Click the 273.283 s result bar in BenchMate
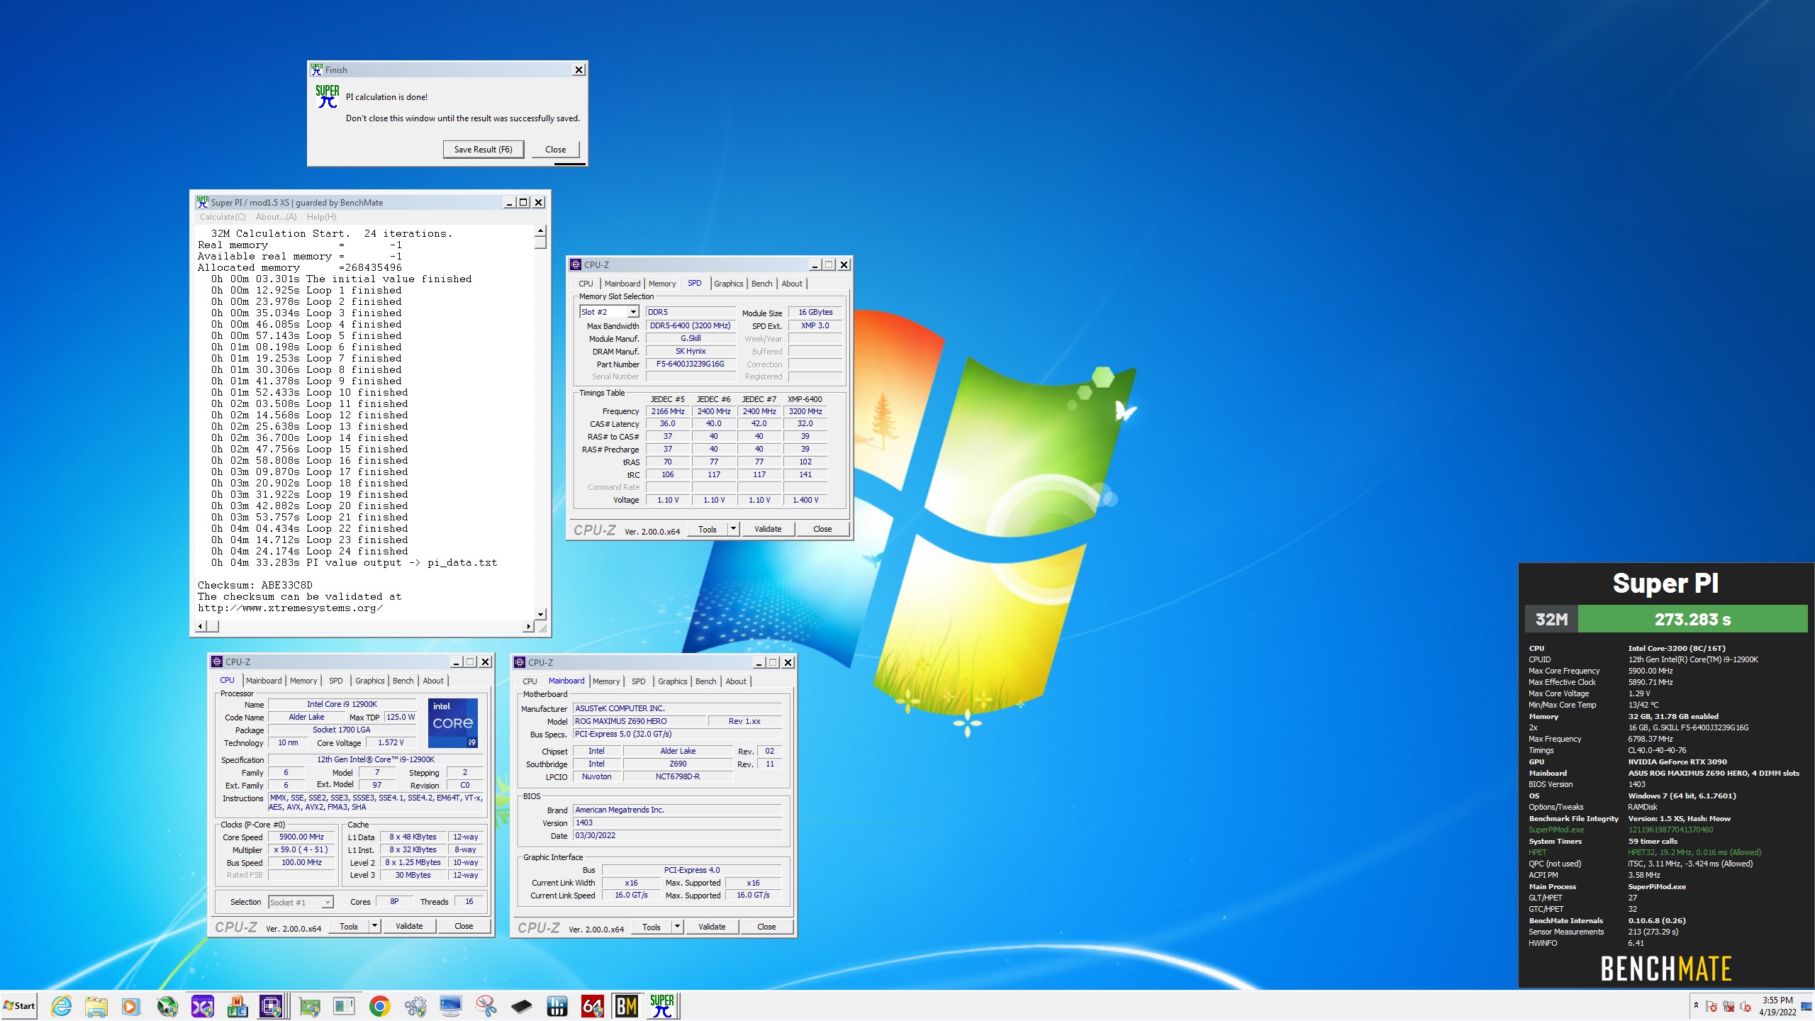The height and width of the screenshot is (1021, 1815). pos(1692,619)
